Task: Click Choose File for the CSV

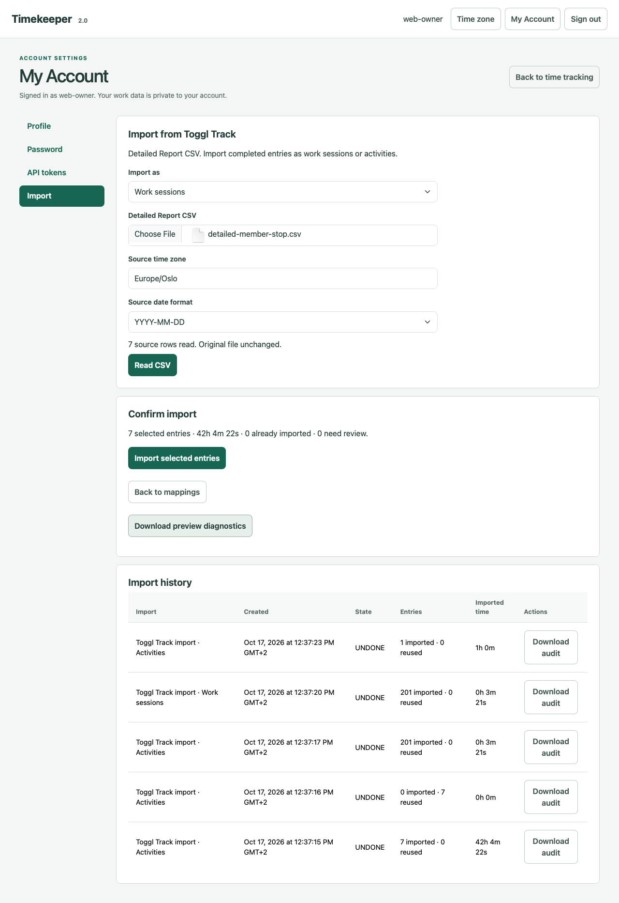Action: 155,234
